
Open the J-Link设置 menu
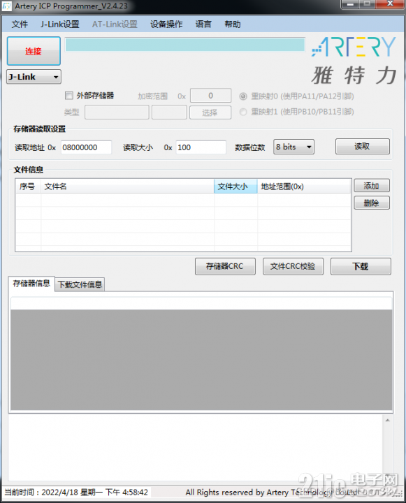59,24
